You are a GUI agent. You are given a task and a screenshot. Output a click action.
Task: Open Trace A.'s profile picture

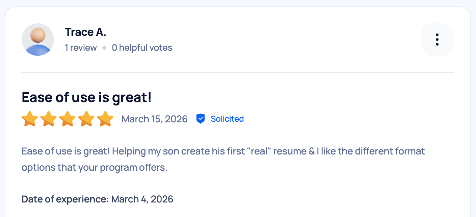pyautogui.click(x=38, y=39)
